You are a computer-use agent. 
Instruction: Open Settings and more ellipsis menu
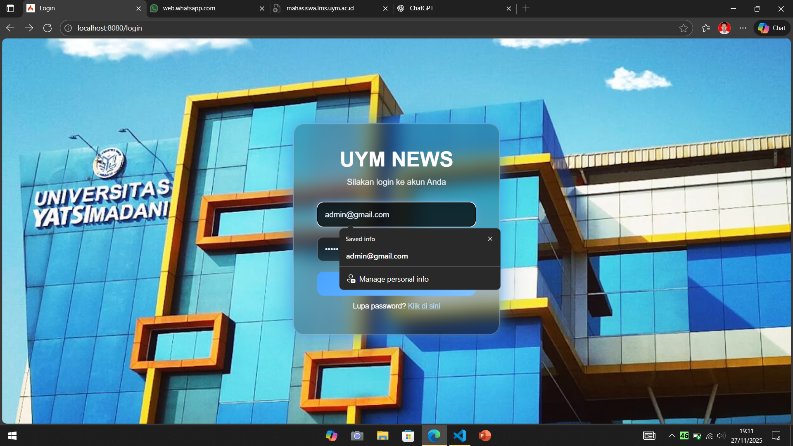[x=743, y=28]
